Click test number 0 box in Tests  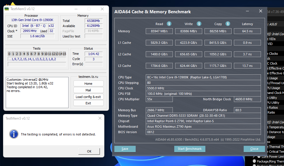[10, 54]
